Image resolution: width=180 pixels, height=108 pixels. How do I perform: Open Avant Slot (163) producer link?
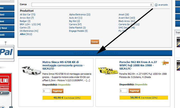point(127,18)
